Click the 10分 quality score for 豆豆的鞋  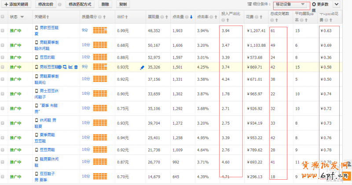coord(85,57)
